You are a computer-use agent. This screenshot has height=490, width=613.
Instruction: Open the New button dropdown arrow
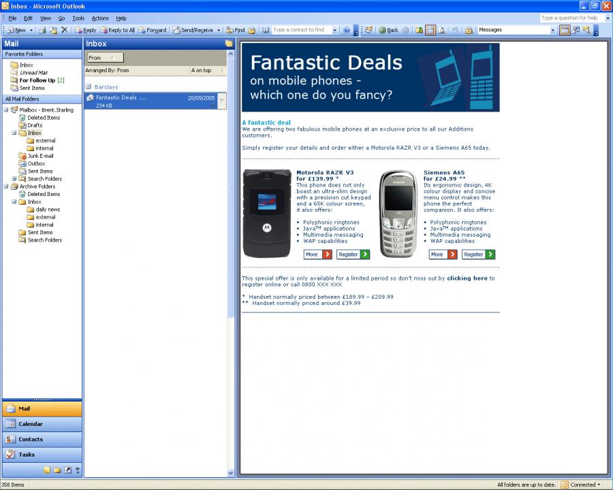[31, 30]
